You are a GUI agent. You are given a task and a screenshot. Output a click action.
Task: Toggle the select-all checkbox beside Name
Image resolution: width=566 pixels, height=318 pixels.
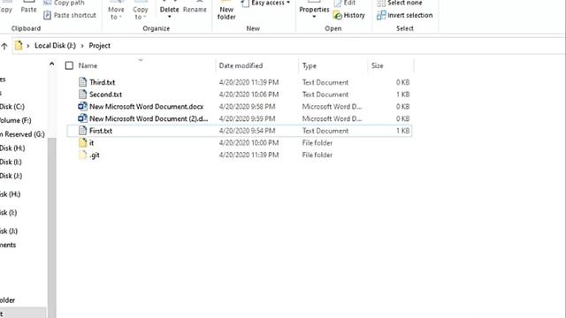69,65
